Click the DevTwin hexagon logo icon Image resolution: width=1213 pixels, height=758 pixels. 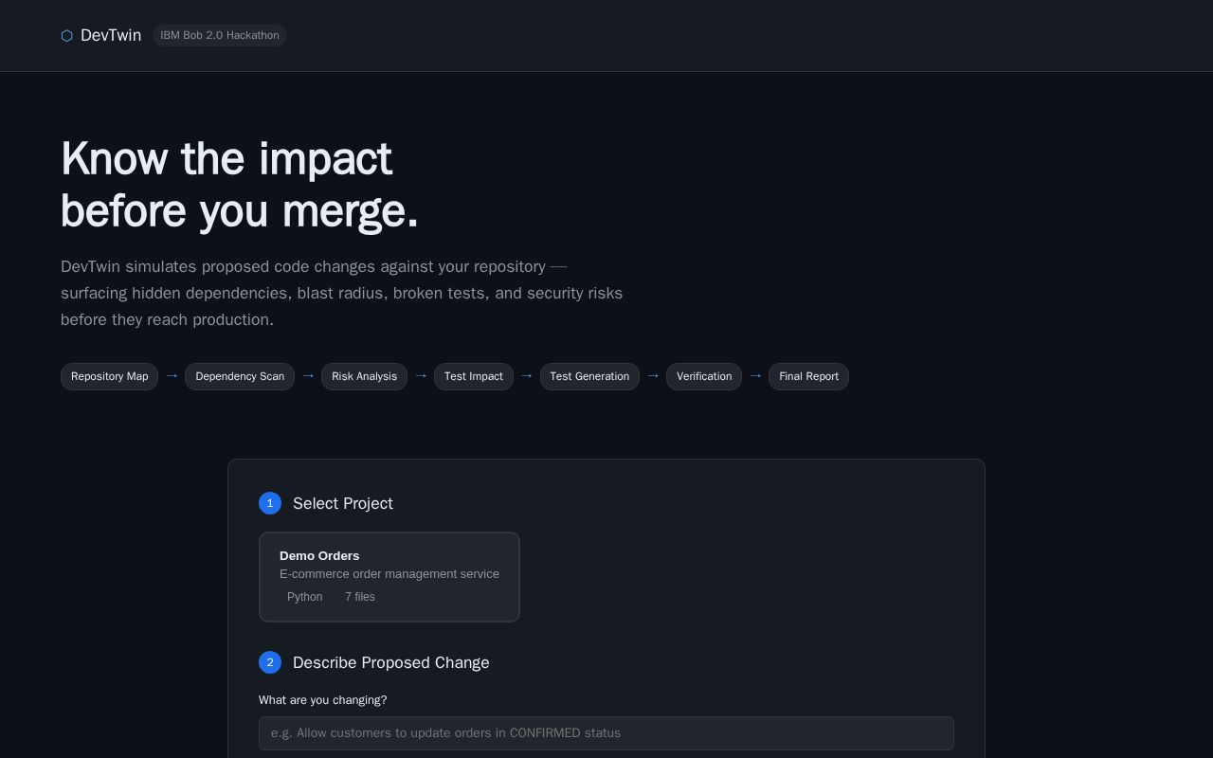pos(66,36)
